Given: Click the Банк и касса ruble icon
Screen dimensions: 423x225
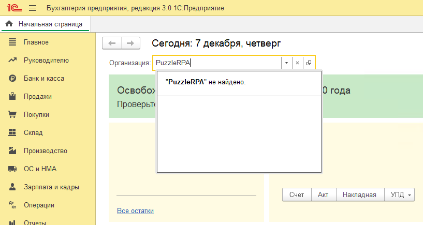Looking at the screenshot, I should coord(12,79).
